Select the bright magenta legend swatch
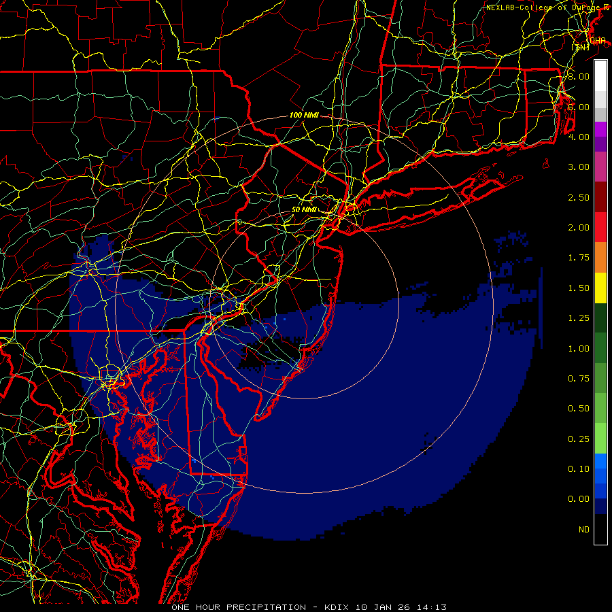Viewport: 612px width, 612px height. coord(600,129)
